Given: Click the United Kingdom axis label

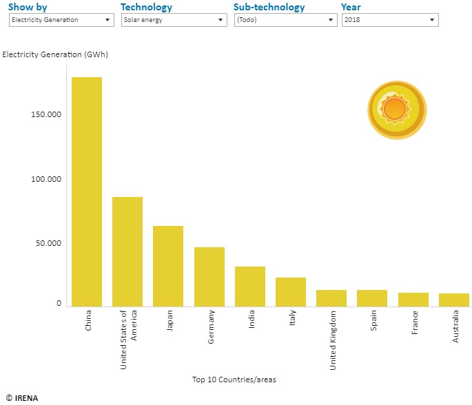Looking at the screenshot, I should coord(332,340).
